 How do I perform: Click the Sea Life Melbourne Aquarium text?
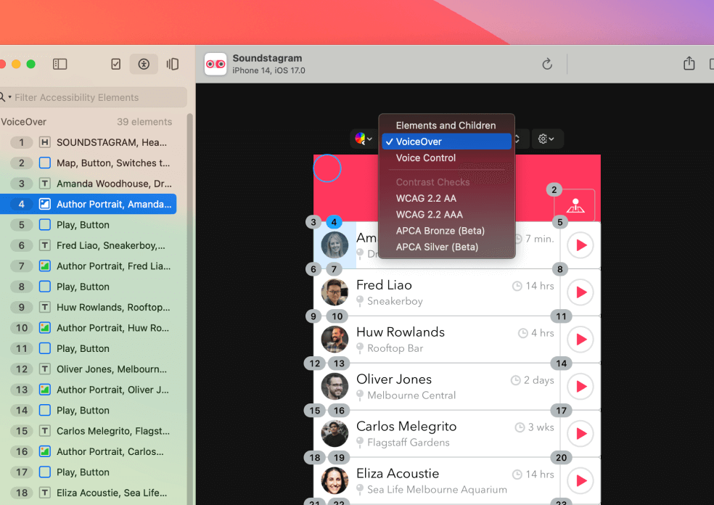click(437, 490)
